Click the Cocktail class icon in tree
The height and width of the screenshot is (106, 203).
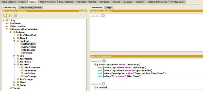tap(18, 41)
